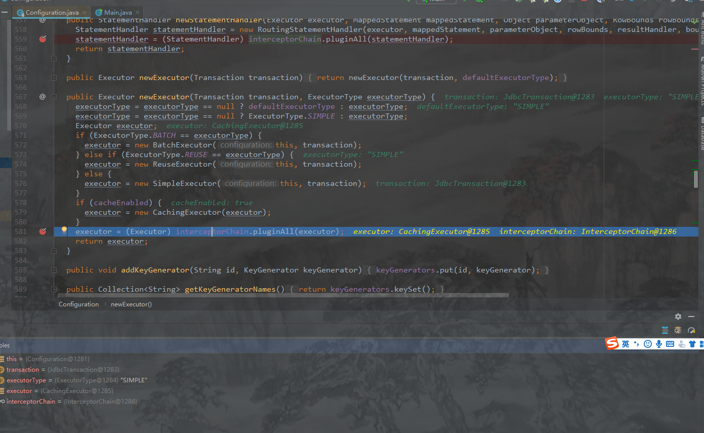
Task: Click newExecutor() in the breadcrumb bar
Action: [131, 304]
